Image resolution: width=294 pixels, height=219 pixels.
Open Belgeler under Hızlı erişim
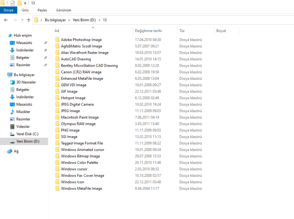[x=23, y=57]
